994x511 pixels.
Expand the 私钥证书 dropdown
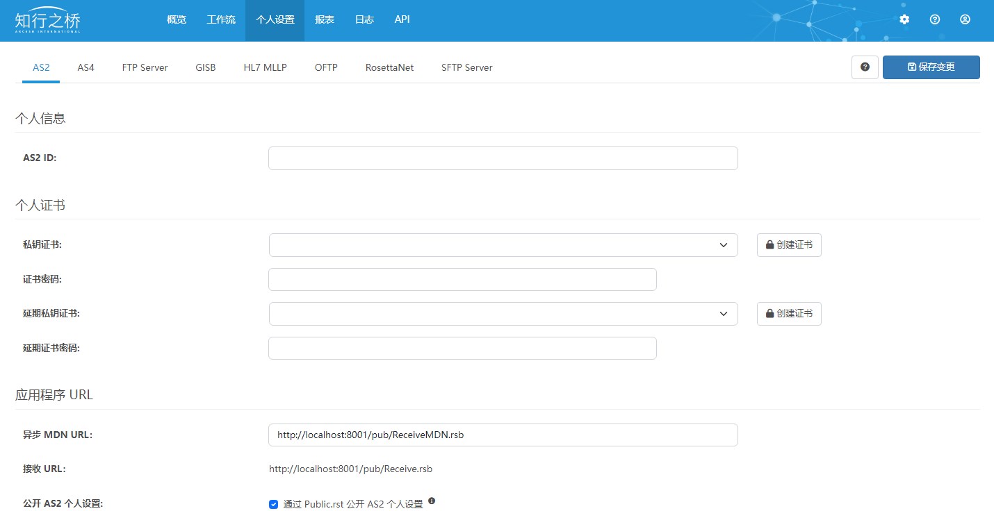[503, 245]
